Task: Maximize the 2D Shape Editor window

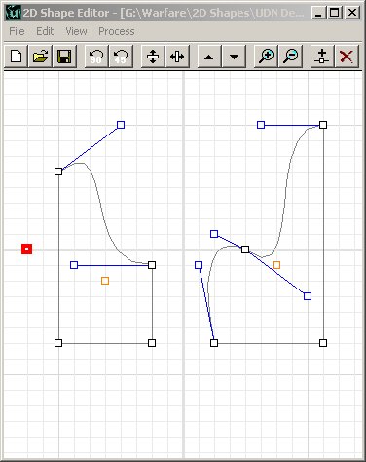Action: (334, 13)
